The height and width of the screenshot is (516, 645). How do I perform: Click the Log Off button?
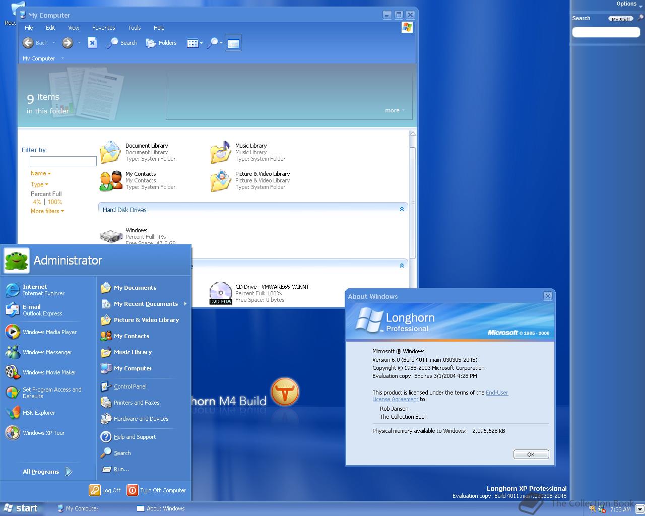click(x=105, y=490)
